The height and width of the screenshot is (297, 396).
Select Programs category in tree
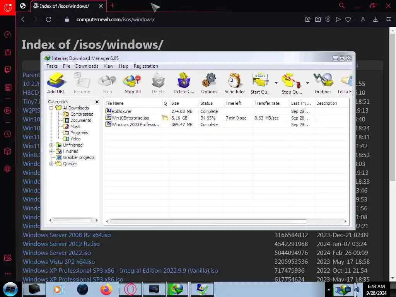pyautogui.click(x=75, y=133)
